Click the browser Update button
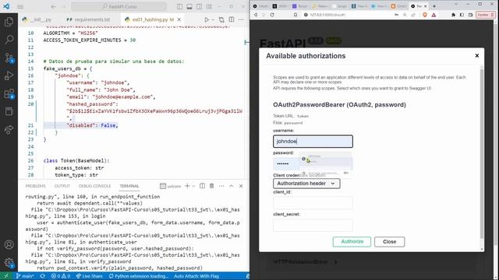 pos(485,15)
